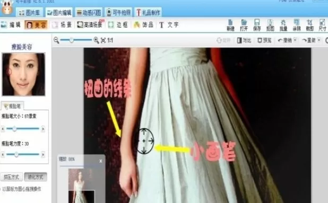Click the 重做 redo button

(309, 40)
